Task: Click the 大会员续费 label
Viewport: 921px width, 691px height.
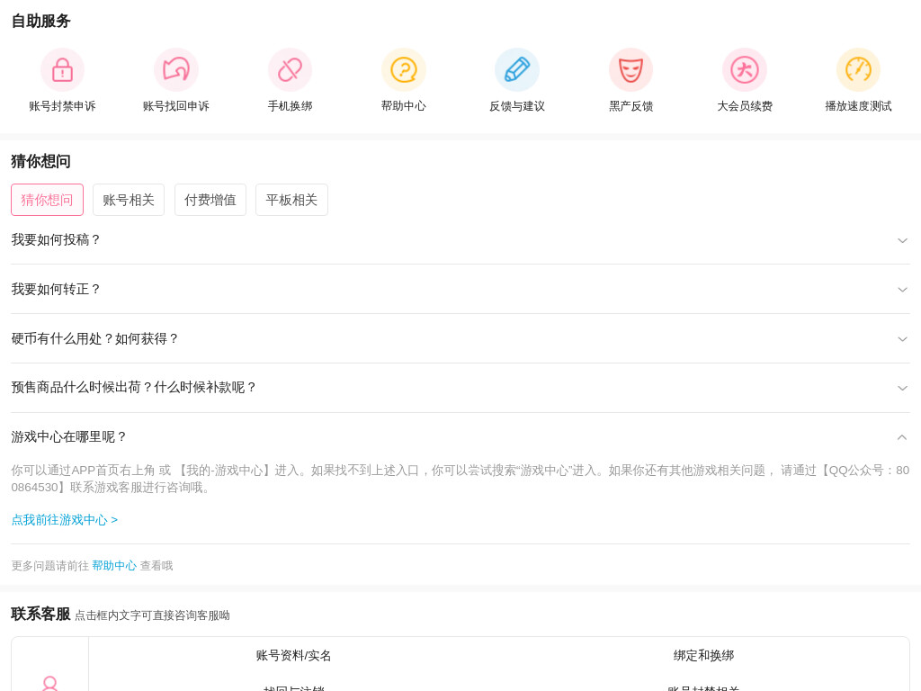Action: (744, 106)
